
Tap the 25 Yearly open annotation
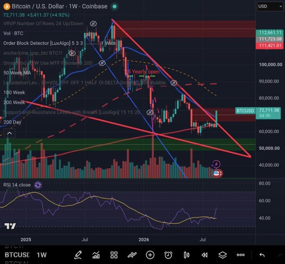143,72
